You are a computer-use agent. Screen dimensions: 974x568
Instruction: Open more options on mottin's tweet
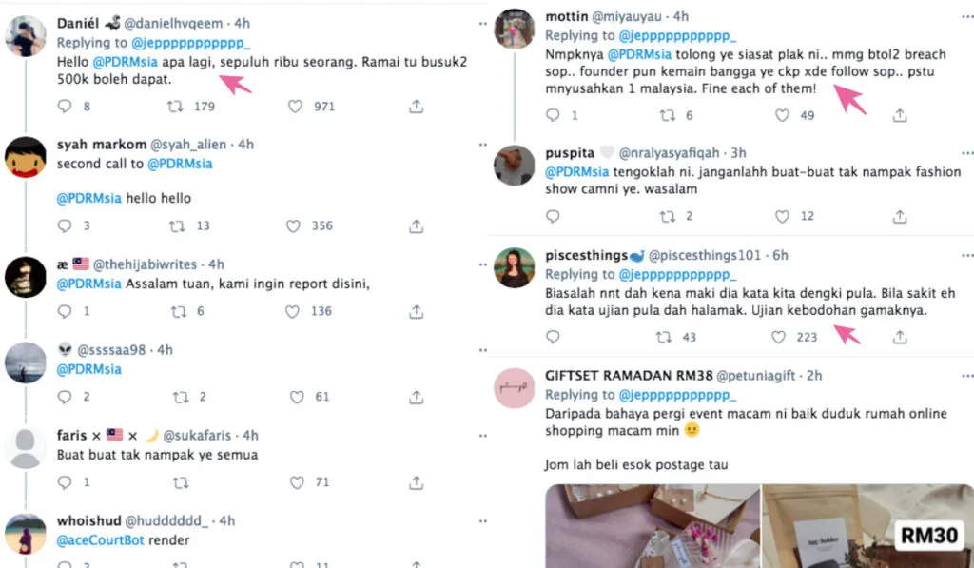966,16
